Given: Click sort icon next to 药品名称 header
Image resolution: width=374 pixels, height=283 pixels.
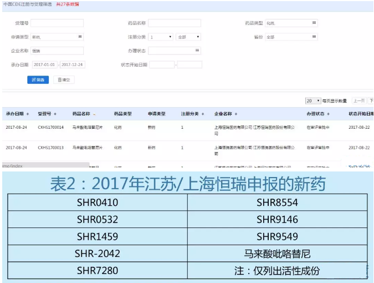Looking at the screenshot, I should pyautogui.click(x=94, y=114).
